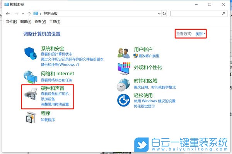The image size is (232, 154).
Task: Click 更改日期、时间或数字格式 link
Action: click(155, 87)
